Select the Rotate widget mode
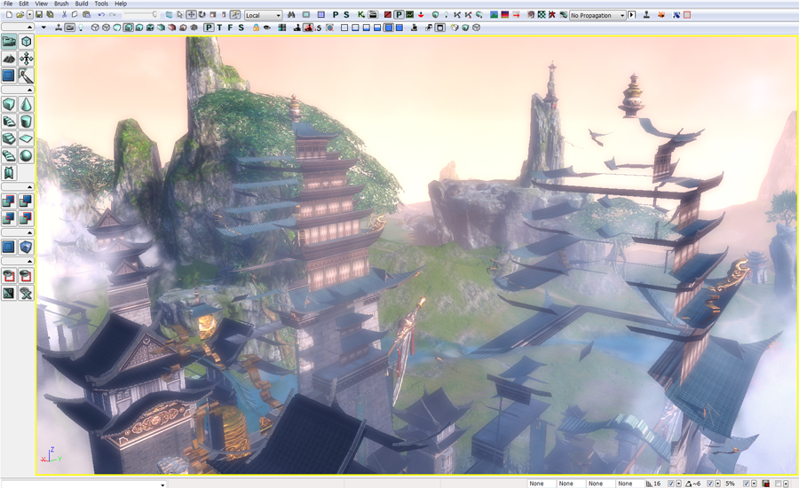 [x=202, y=15]
